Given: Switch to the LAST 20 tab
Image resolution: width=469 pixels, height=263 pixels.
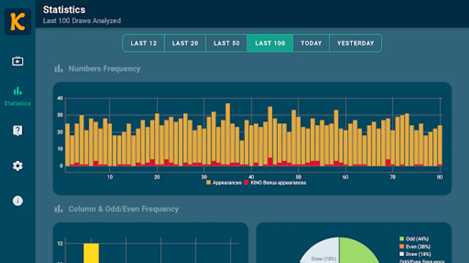Looking at the screenshot, I should (x=185, y=43).
